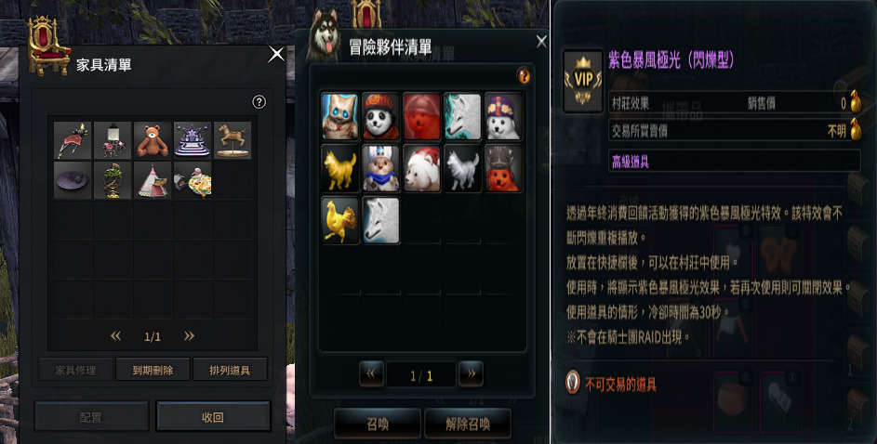Click 解除召喚 to dismiss companion
877x444 pixels.
coord(468,424)
